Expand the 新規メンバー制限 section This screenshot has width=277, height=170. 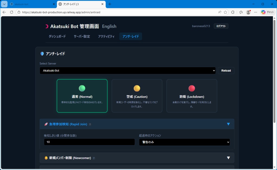tap(229, 158)
